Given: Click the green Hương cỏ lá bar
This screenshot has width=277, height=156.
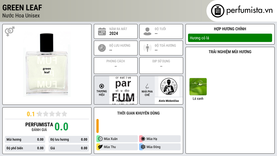Looking at the screenshot, I should pyautogui.click(x=230, y=38).
